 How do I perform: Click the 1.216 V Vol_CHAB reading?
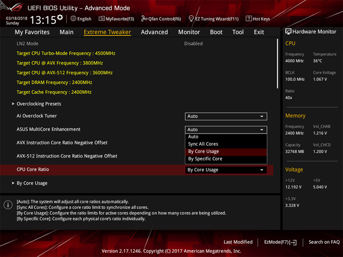(320, 133)
